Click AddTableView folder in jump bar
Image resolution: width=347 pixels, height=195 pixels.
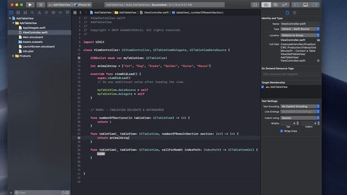(125, 12)
